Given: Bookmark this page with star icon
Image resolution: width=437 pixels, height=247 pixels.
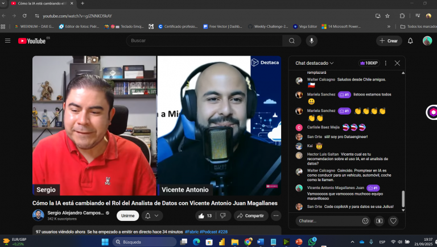Looking at the screenshot, I should point(387,15).
